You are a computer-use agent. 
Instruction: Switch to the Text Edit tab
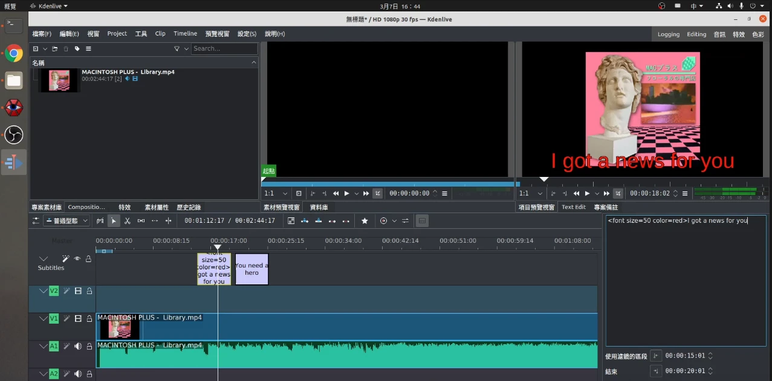tap(573, 207)
